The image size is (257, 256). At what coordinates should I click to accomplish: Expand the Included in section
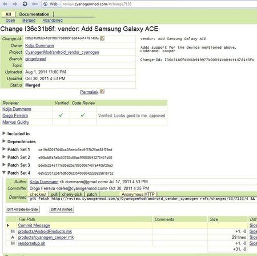coord(4,133)
